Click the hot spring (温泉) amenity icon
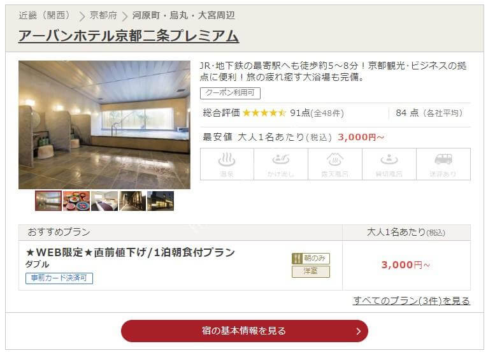This screenshot has width=488, height=353. (x=227, y=164)
